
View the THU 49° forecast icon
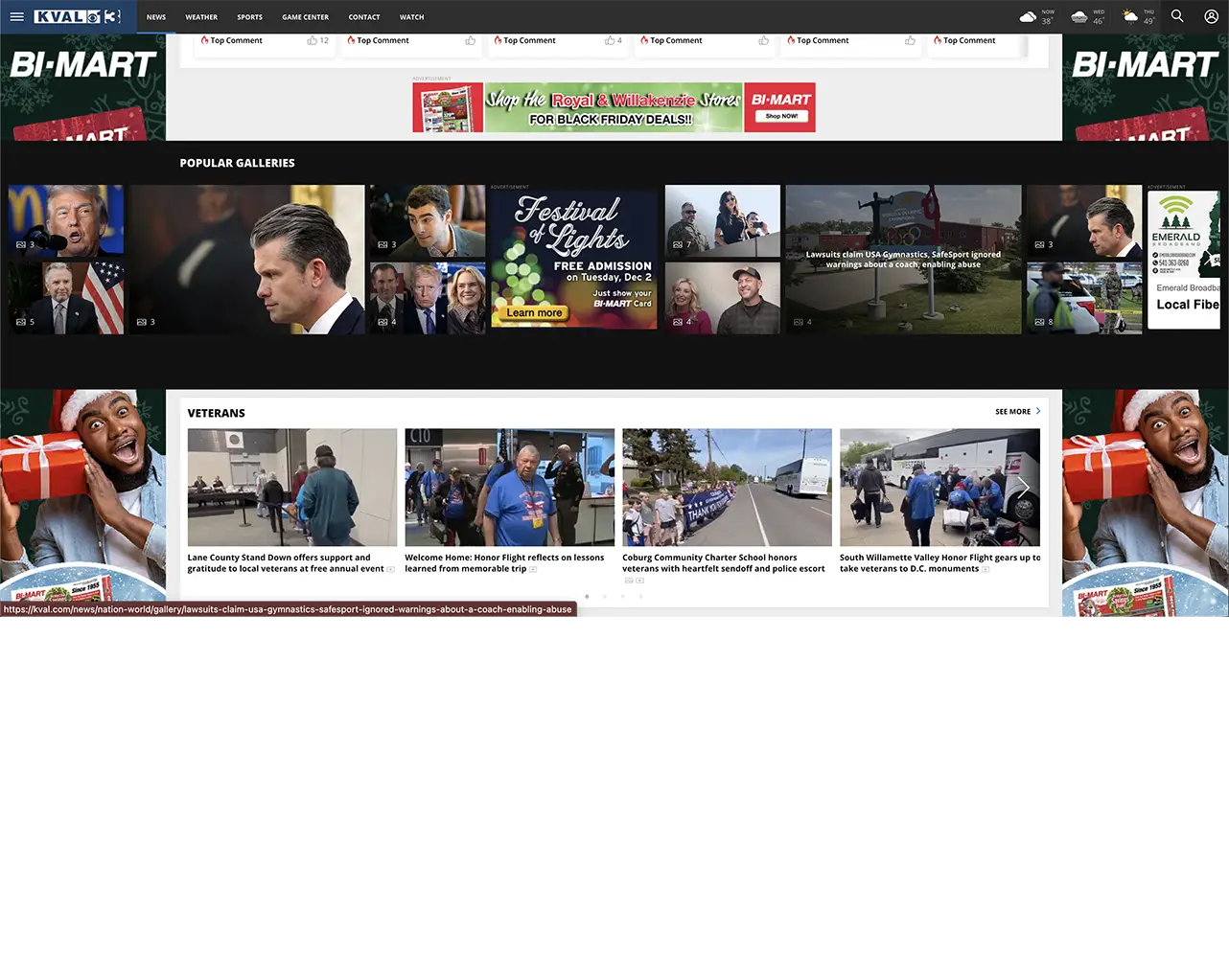coord(1130,16)
